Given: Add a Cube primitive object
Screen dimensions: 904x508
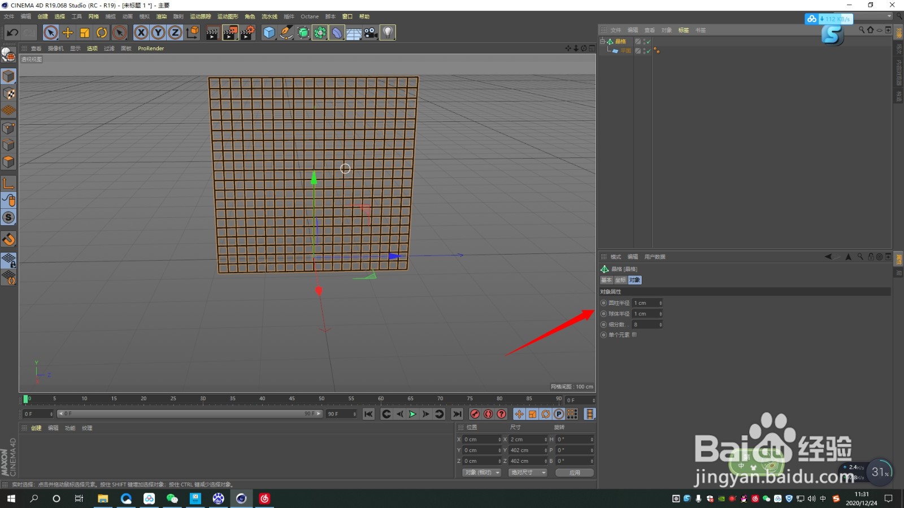Looking at the screenshot, I should pos(269,33).
